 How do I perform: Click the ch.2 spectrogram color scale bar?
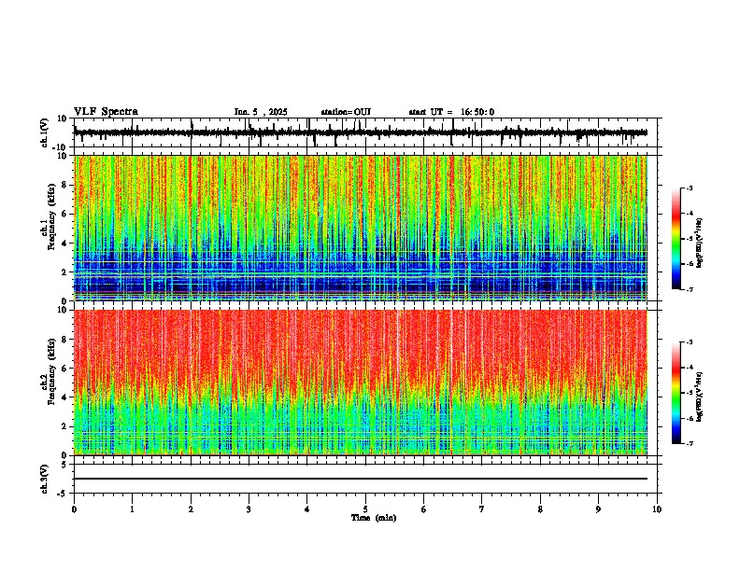(x=676, y=393)
